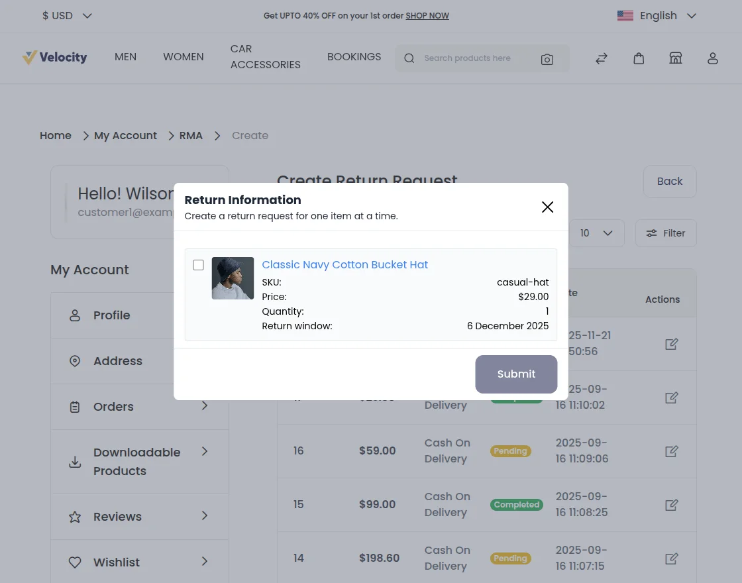The image size is (742, 583).
Task: Open the compare products icon
Action: [x=602, y=58]
